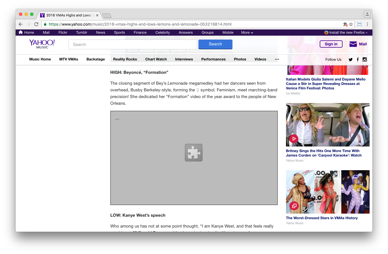The height and width of the screenshot is (254, 388).
Task: Open Worst-Dressed Stars in VMAs History link
Action: tap(322, 218)
